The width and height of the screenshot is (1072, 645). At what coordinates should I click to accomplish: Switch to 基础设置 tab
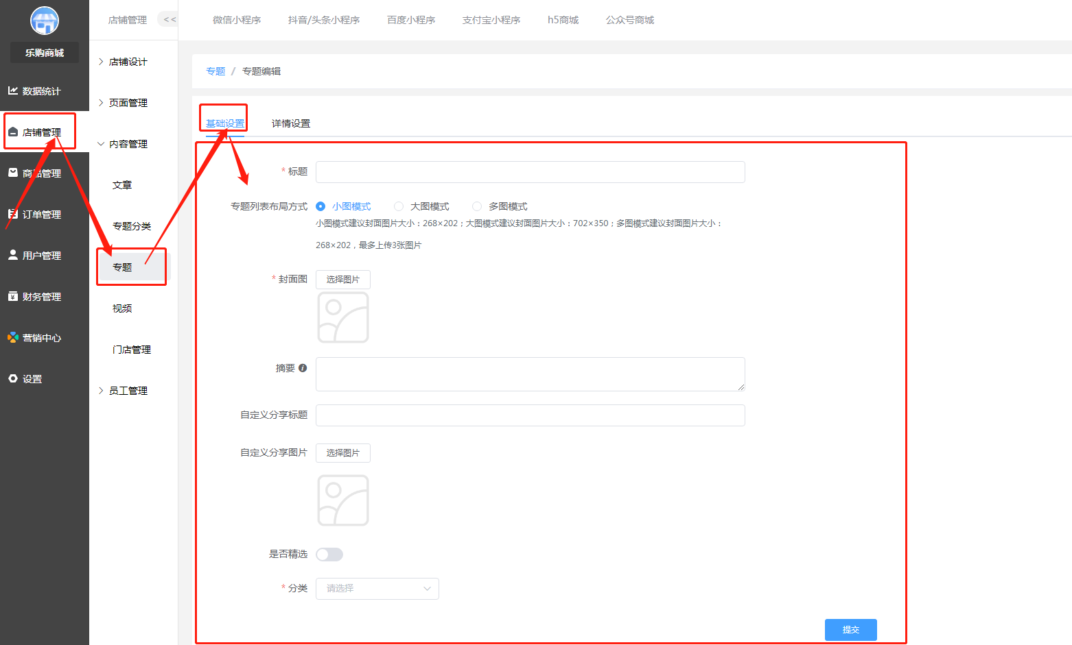tap(225, 123)
